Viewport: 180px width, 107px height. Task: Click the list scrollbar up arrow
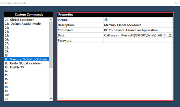pyautogui.click(x=51, y=20)
